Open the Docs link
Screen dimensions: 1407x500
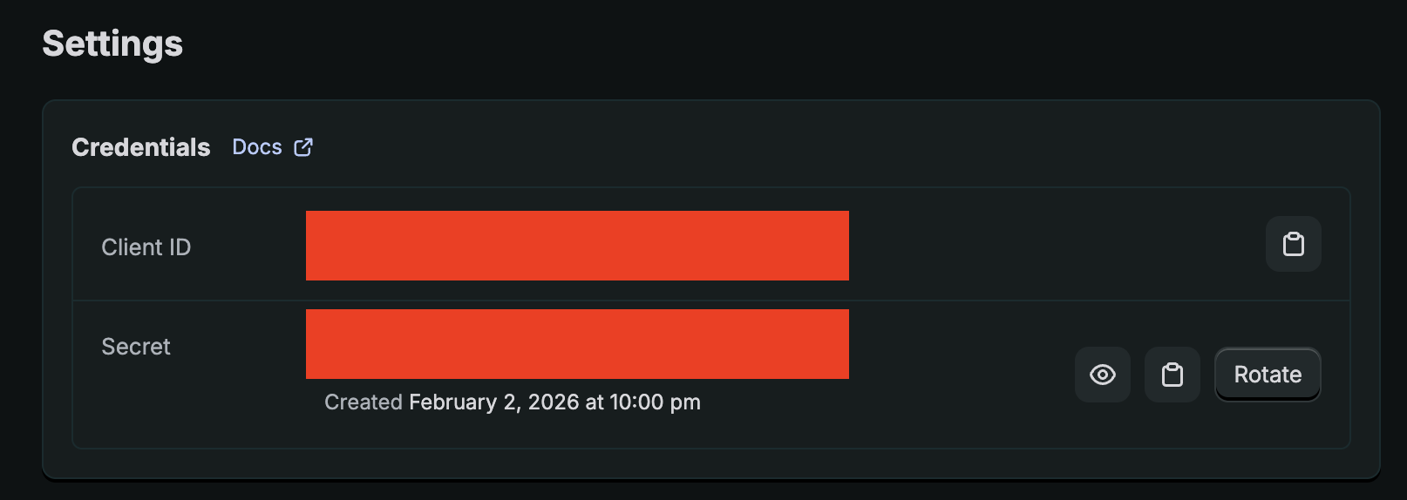pyautogui.click(x=257, y=147)
